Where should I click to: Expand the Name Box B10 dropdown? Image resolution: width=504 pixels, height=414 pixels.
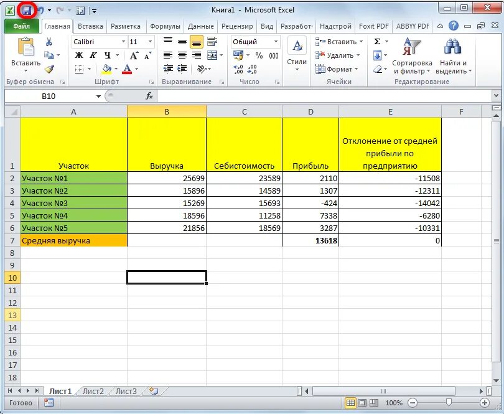(x=98, y=96)
